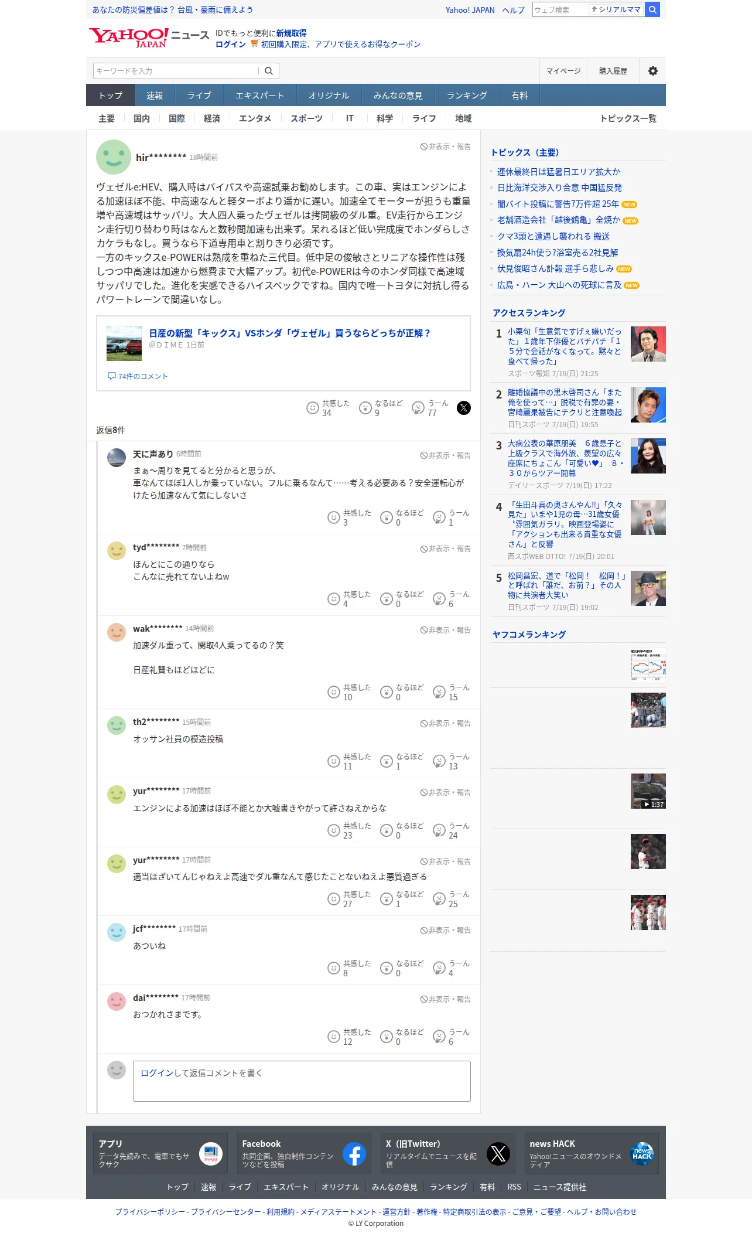Viewport: 752px width, 1240px height.
Task: Click なるほど icon on th2******** reply
Action: click(387, 761)
